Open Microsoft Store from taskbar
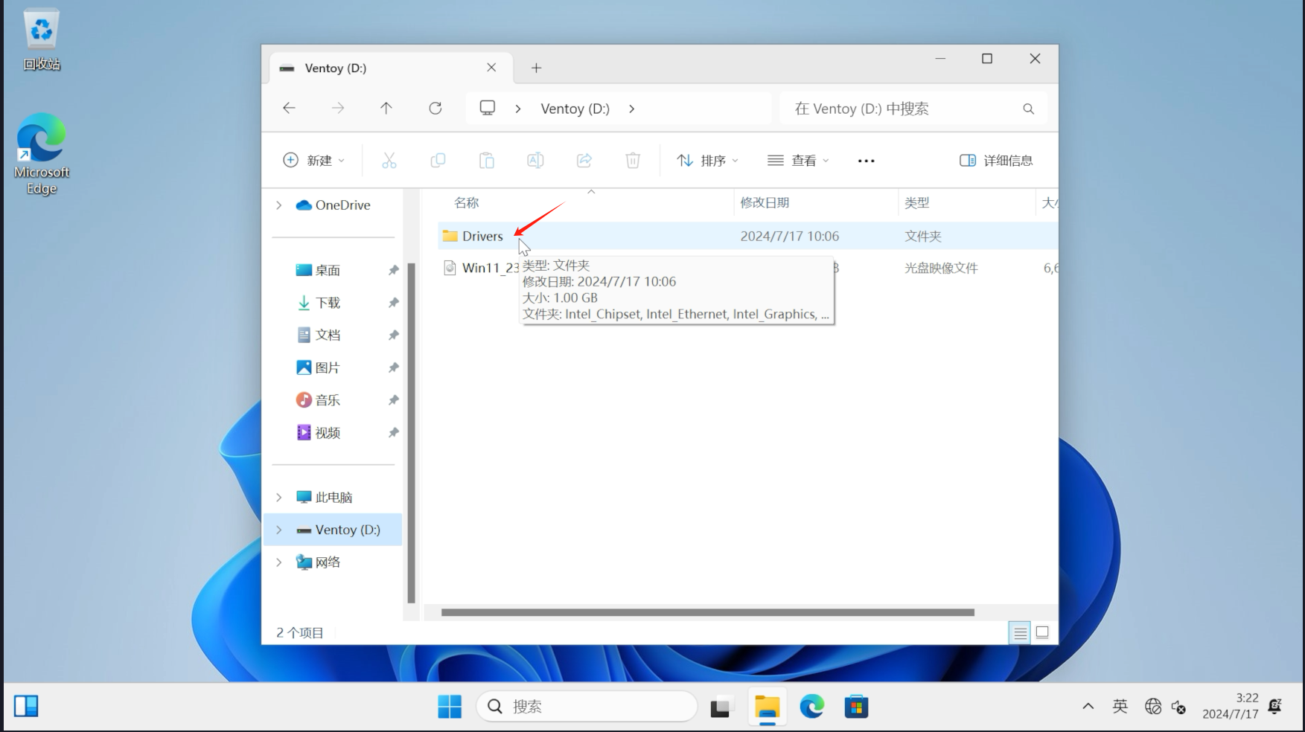Viewport: 1305px width, 732px height. point(857,707)
